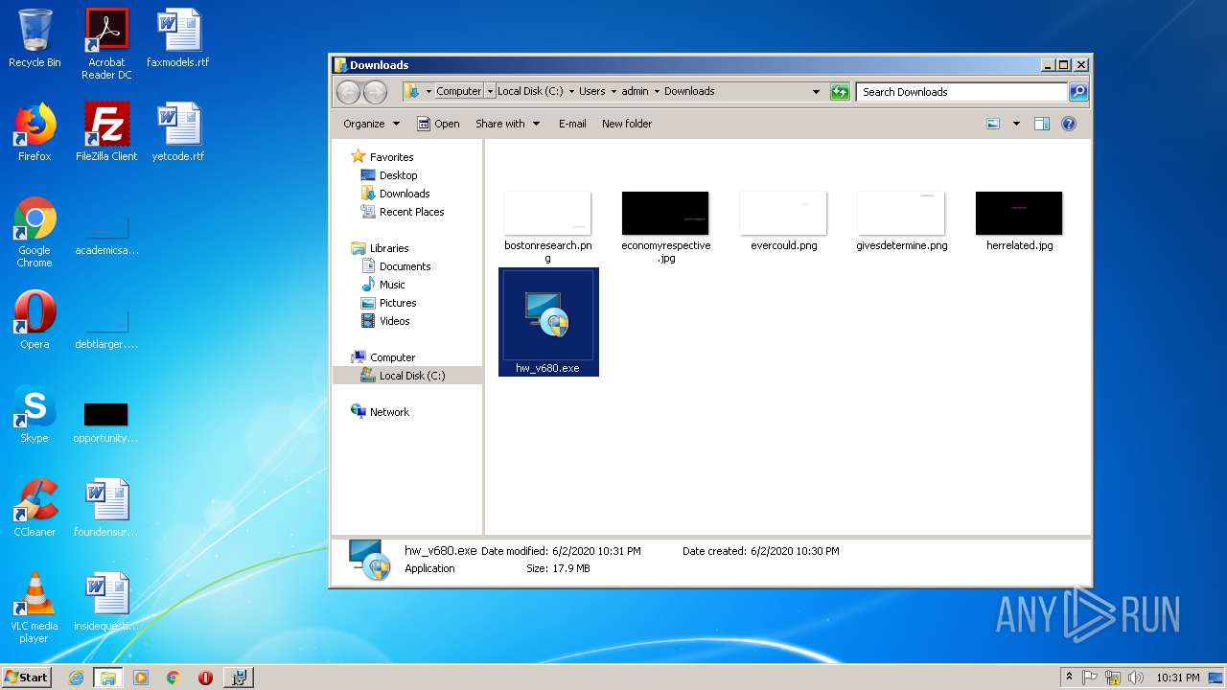Screen dimensions: 1227x690
Task: Click Open in the toolbar
Action: [x=438, y=124]
